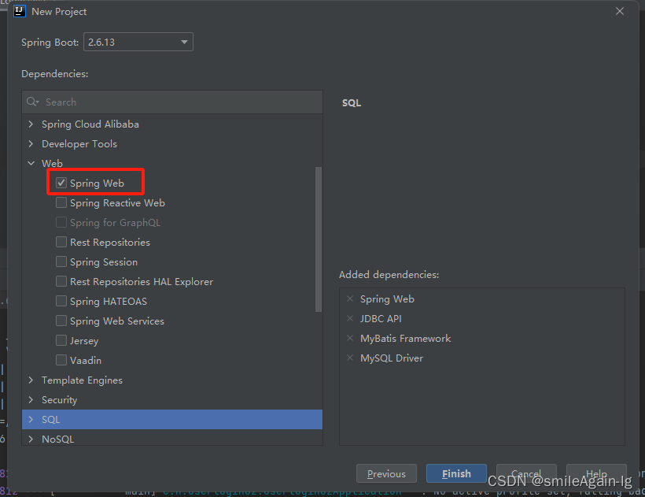Viewport: 645px width, 497px height.
Task: Select Rest Repositories HAL Explorer checkbox
Action: pos(61,282)
